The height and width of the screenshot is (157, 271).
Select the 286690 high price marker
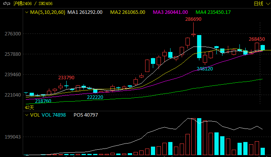pos(193,19)
